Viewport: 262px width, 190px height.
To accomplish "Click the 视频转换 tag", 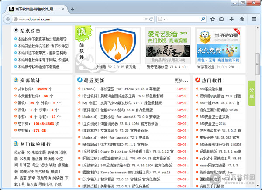I will (x=44, y=178).
